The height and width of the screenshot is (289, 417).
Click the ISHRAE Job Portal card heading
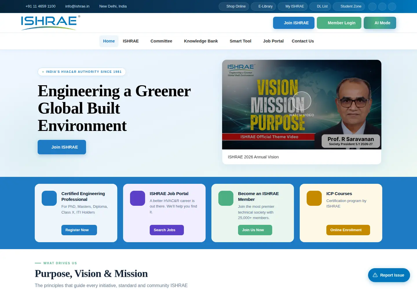(x=169, y=194)
